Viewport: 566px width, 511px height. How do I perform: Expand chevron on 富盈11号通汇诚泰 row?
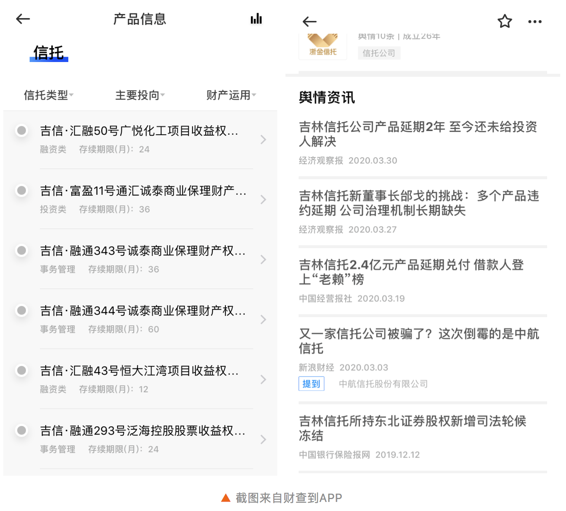point(263,200)
